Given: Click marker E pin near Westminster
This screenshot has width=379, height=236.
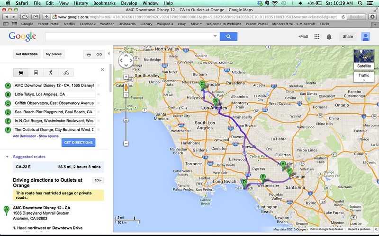Looking at the screenshot, I should coord(263,179).
